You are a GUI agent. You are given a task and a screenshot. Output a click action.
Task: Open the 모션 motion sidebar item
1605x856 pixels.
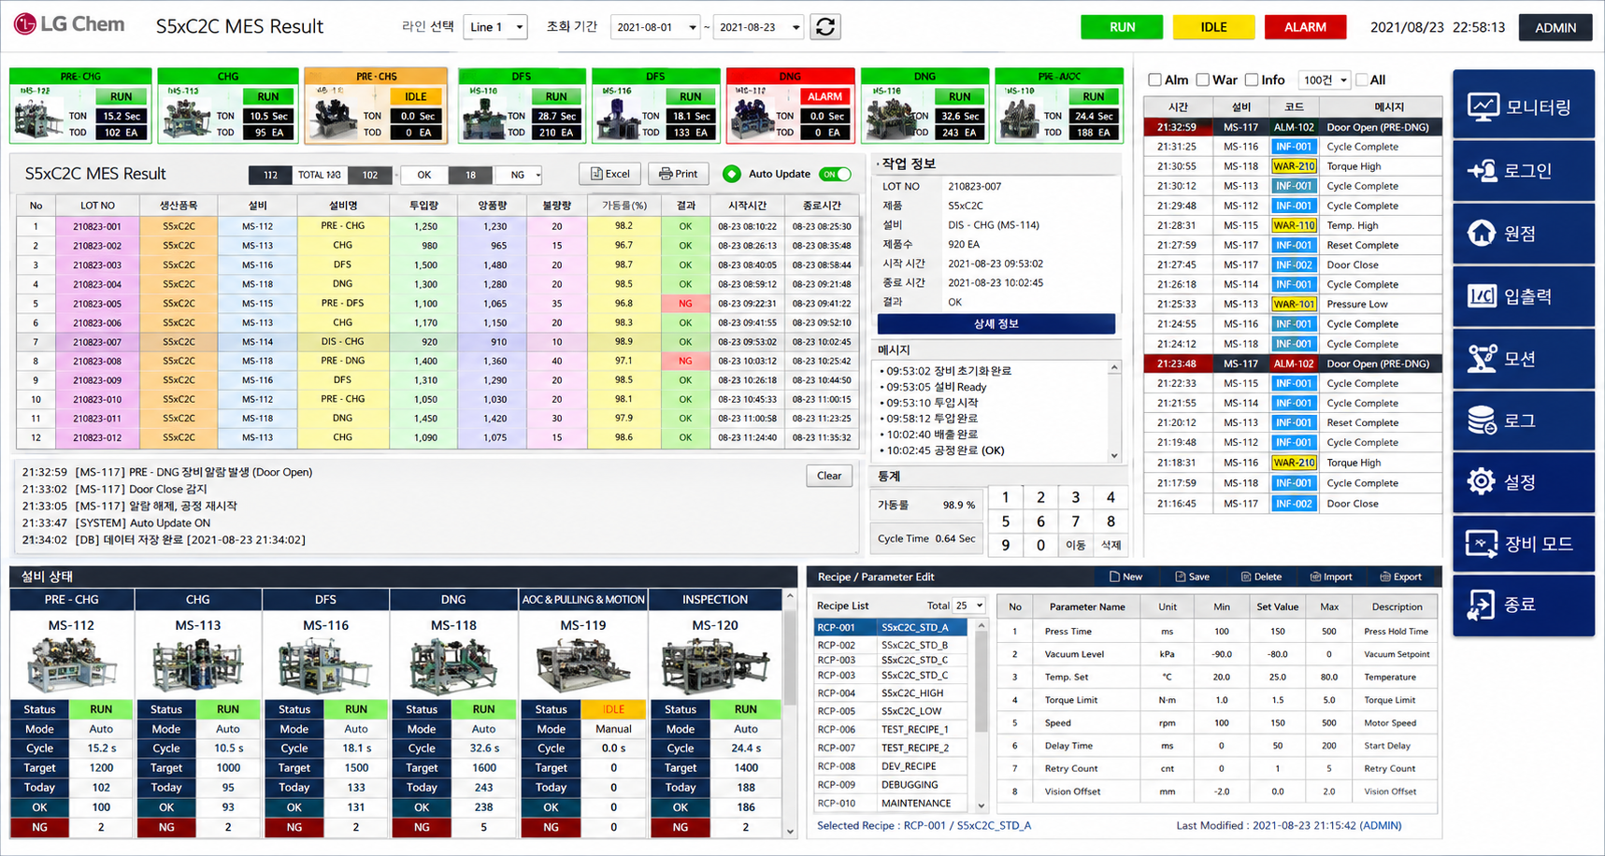[x=1524, y=359]
